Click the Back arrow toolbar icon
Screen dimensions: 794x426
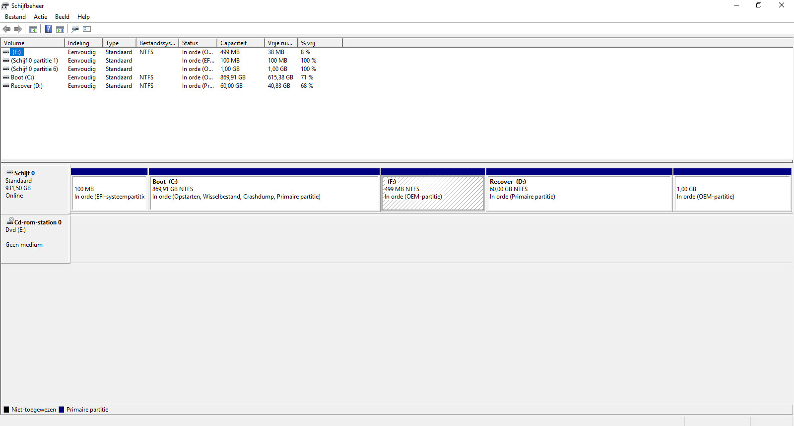(6, 29)
